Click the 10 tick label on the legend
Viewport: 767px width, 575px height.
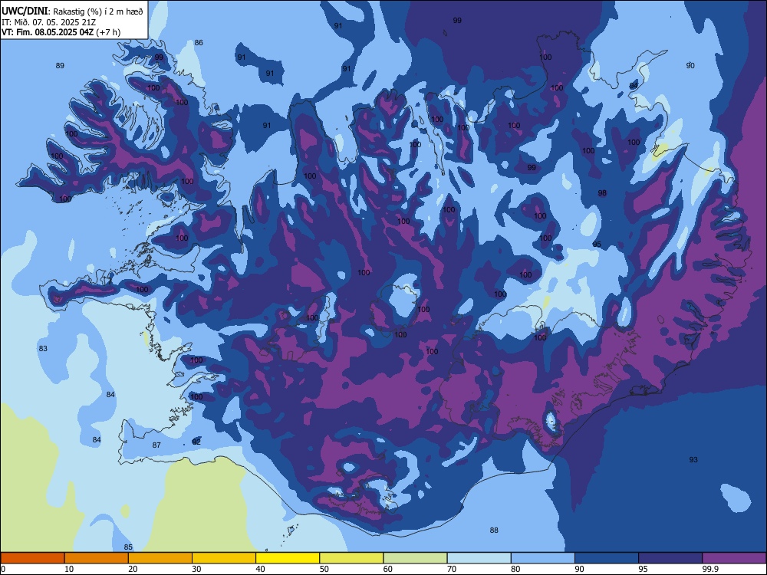pyautogui.click(x=69, y=569)
